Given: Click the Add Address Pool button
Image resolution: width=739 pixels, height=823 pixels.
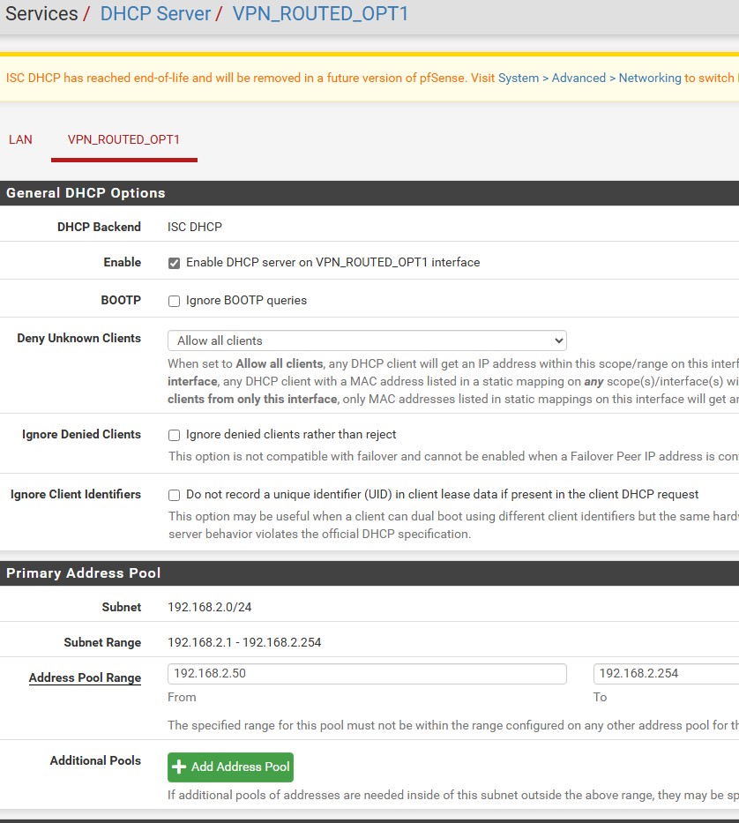Looking at the screenshot, I should 230,767.
